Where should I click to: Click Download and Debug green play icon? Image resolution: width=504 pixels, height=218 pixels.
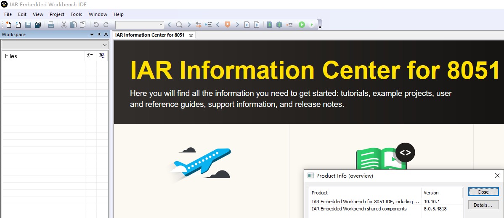click(x=302, y=25)
